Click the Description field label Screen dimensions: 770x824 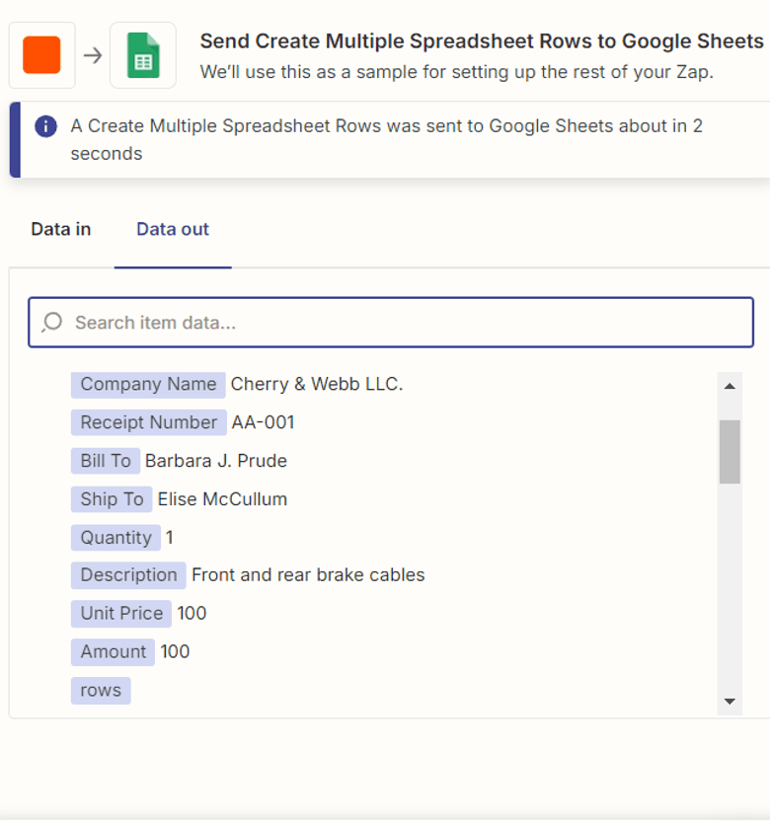128,575
